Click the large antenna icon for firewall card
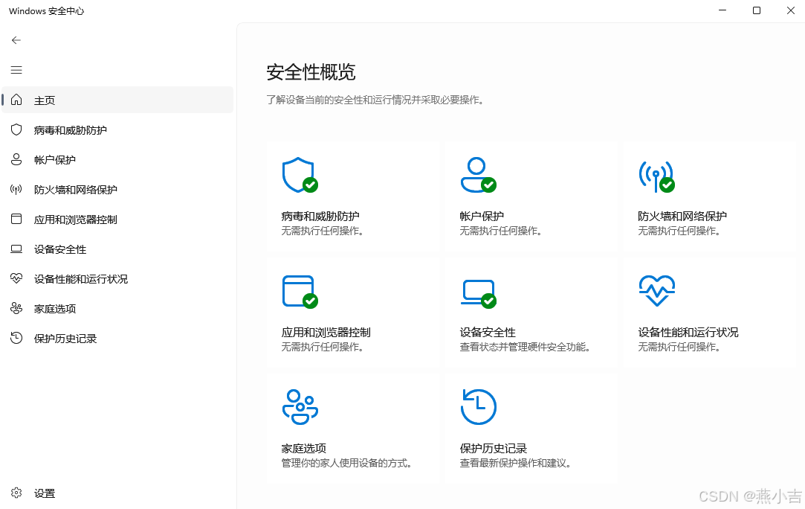 tap(656, 176)
